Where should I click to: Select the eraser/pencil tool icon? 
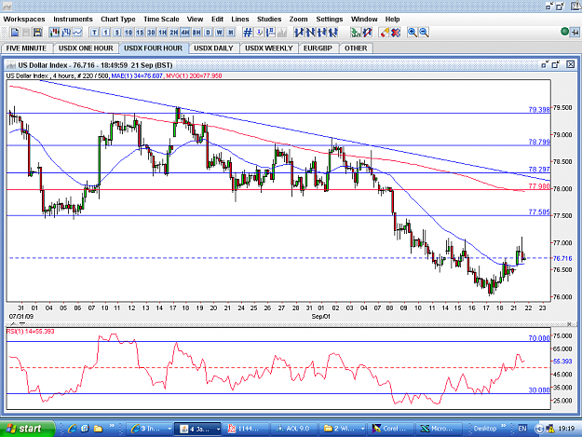coord(385,33)
